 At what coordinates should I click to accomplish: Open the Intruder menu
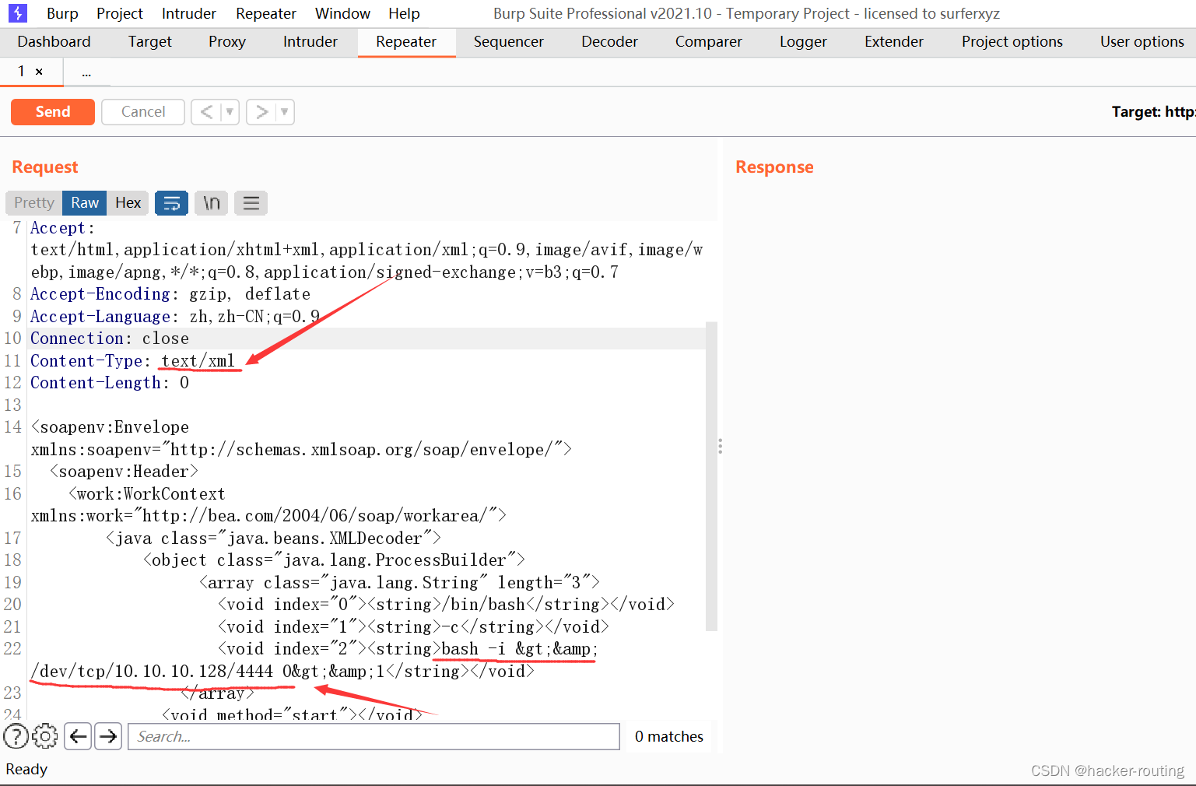pyautogui.click(x=189, y=14)
